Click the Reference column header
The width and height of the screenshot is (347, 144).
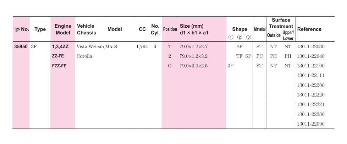coord(309,29)
